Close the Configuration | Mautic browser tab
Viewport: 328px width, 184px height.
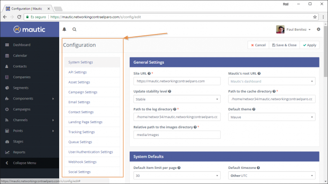(x=49, y=8)
